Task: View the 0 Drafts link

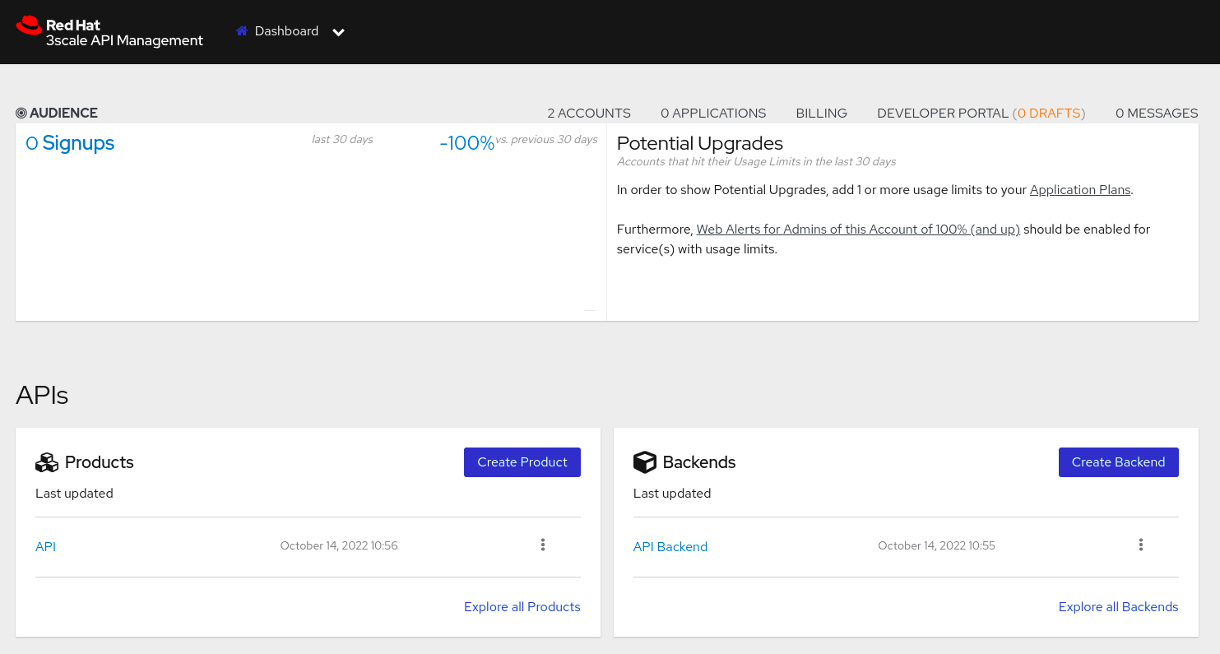Action: [1049, 114]
